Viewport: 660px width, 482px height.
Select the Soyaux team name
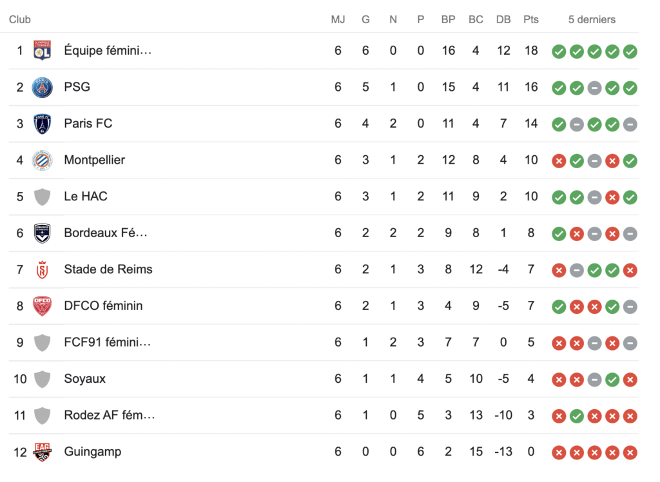[x=84, y=379]
